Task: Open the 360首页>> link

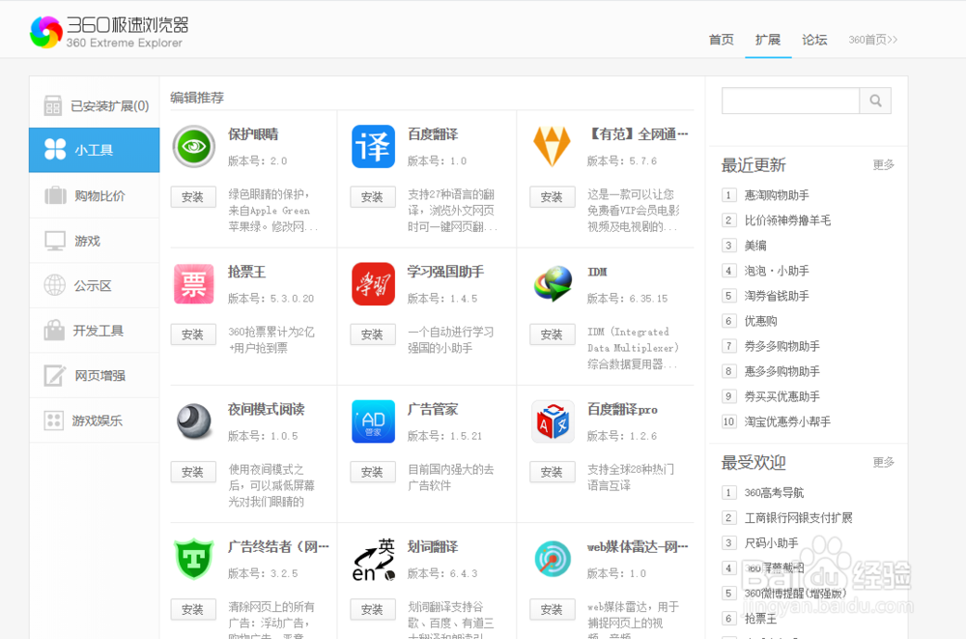Action: point(873,40)
